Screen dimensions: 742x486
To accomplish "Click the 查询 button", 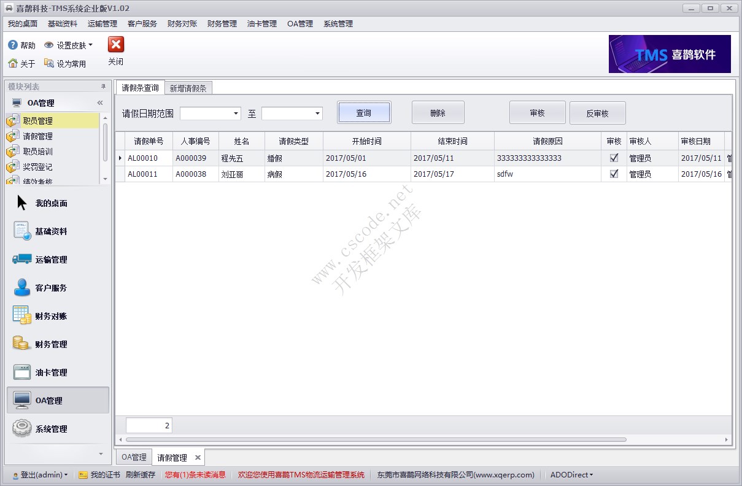I will click(x=364, y=113).
